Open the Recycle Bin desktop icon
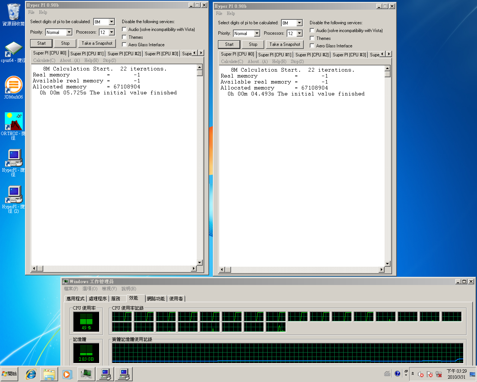Viewport: 477px width, 382px height. [x=13, y=14]
